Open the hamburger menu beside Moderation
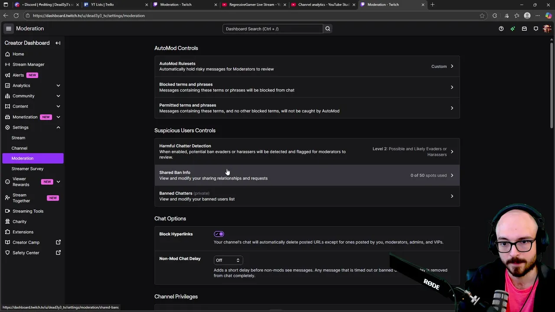This screenshot has height=312, width=555. pyautogui.click(x=8, y=29)
